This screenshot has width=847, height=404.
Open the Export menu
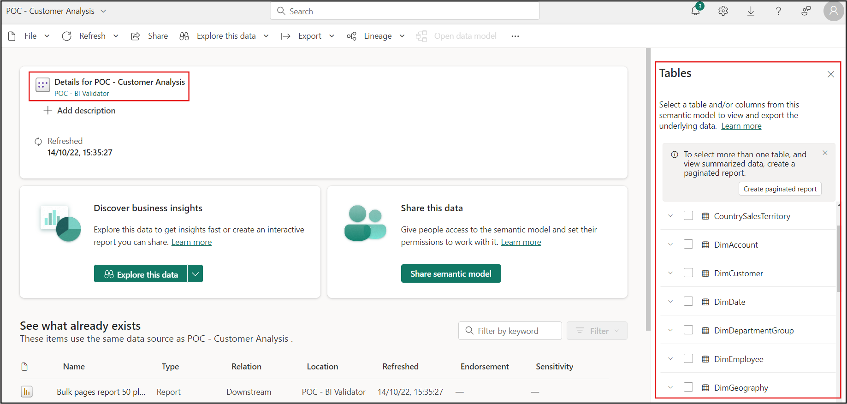click(x=309, y=36)
